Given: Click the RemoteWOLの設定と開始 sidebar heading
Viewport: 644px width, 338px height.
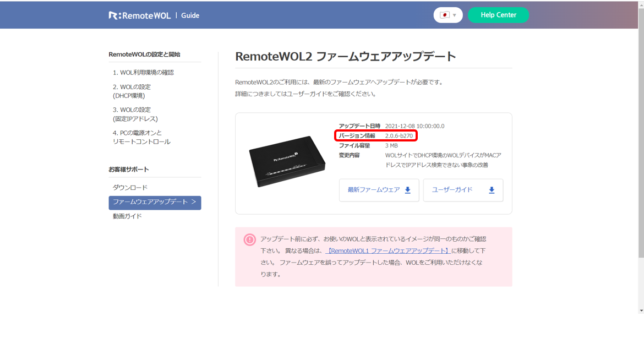Looking at the screenshot, I should [145, 54].
